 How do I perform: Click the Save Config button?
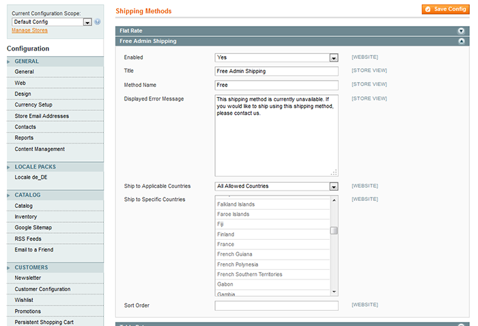click(446, 9)
